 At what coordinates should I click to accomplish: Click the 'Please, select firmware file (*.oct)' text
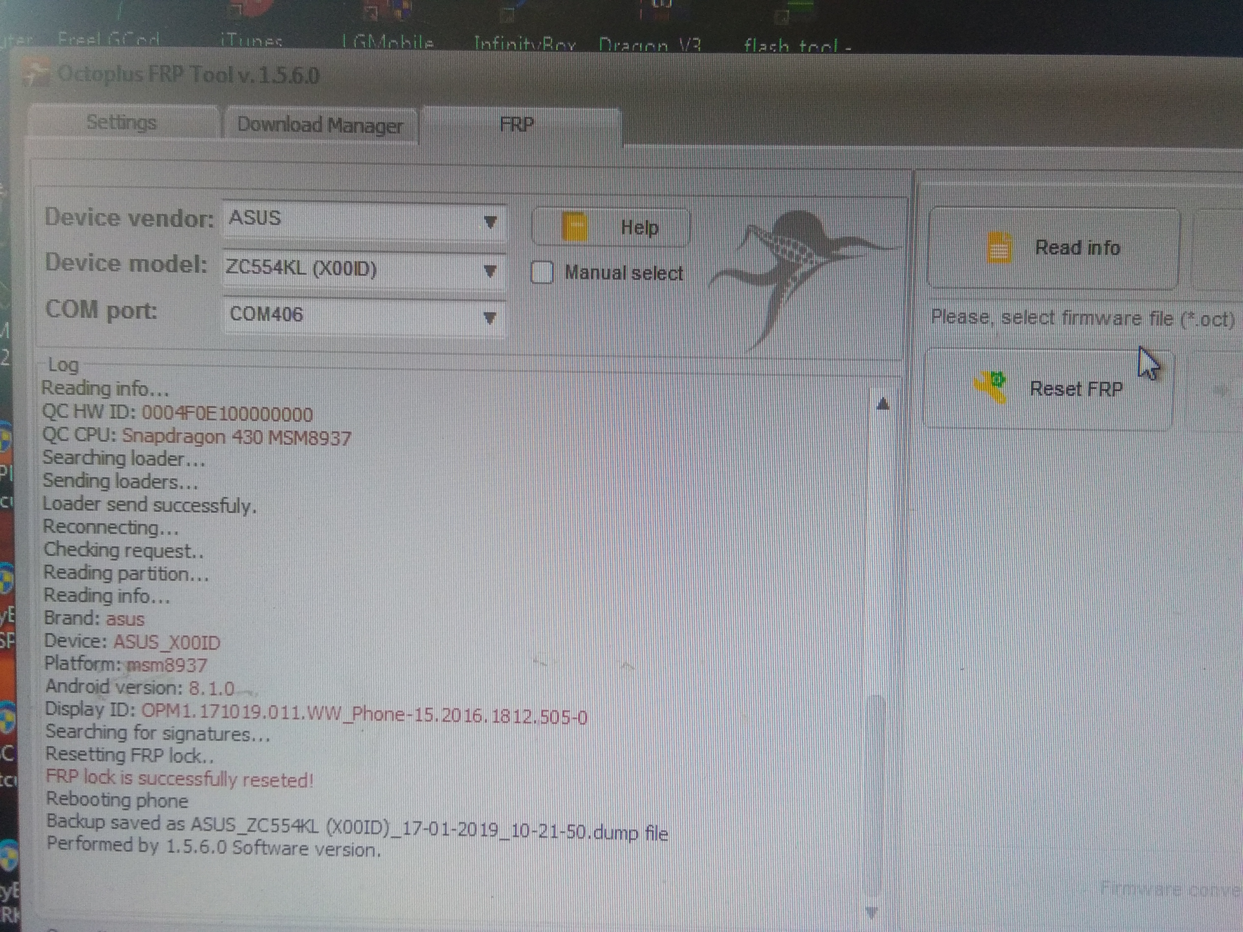click(x=1082, y=319)
